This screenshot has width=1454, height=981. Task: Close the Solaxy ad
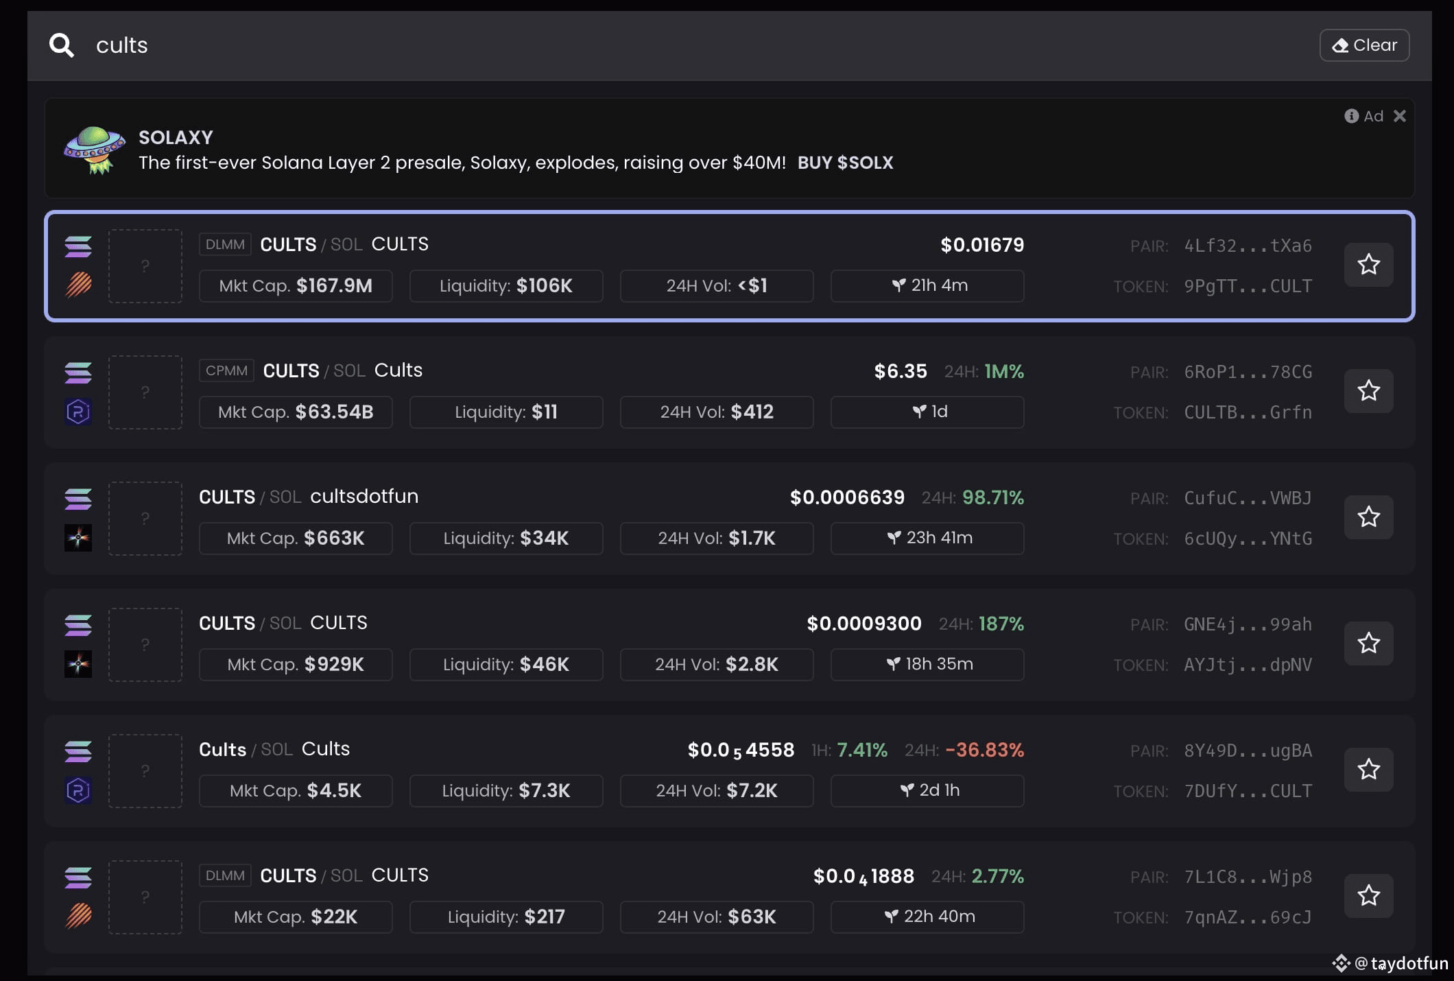point(1400,116)
